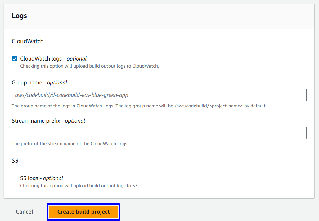
Task: Select the Logs section heading
Action: [19, 16]
